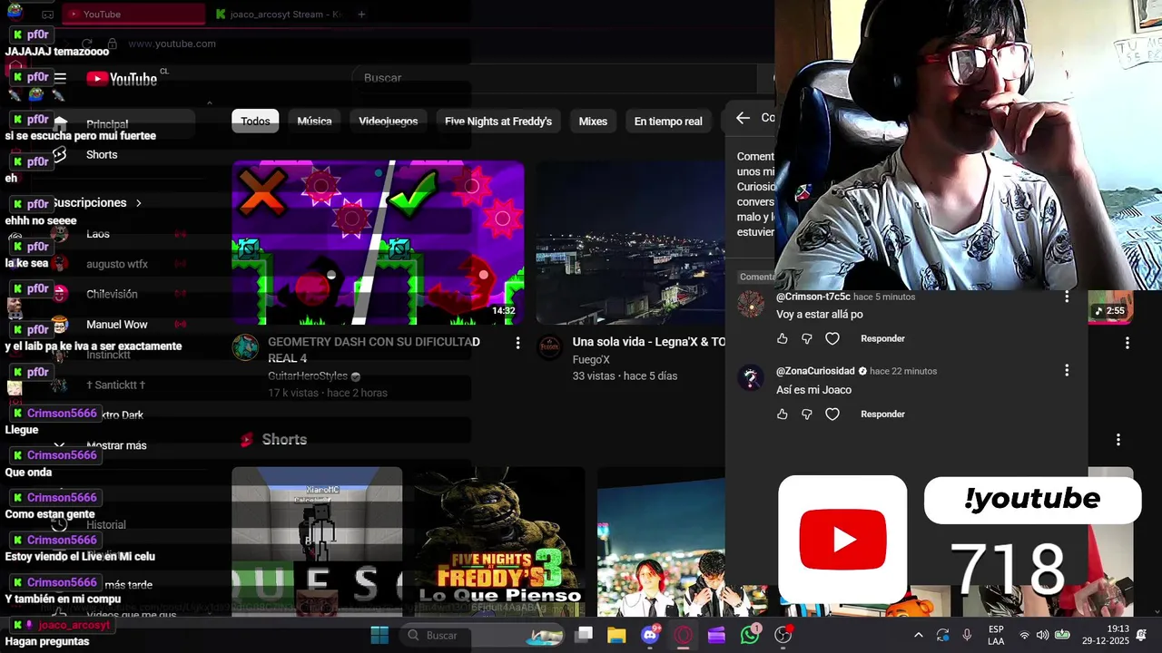
Task: Open the Geometry Dash video thumbnail
Action: click(x=378, y=243)
